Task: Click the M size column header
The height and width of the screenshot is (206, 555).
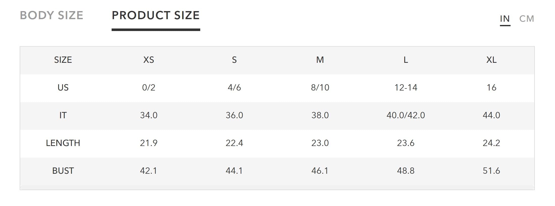Action: pyautogui.click(x=320, y=60)
